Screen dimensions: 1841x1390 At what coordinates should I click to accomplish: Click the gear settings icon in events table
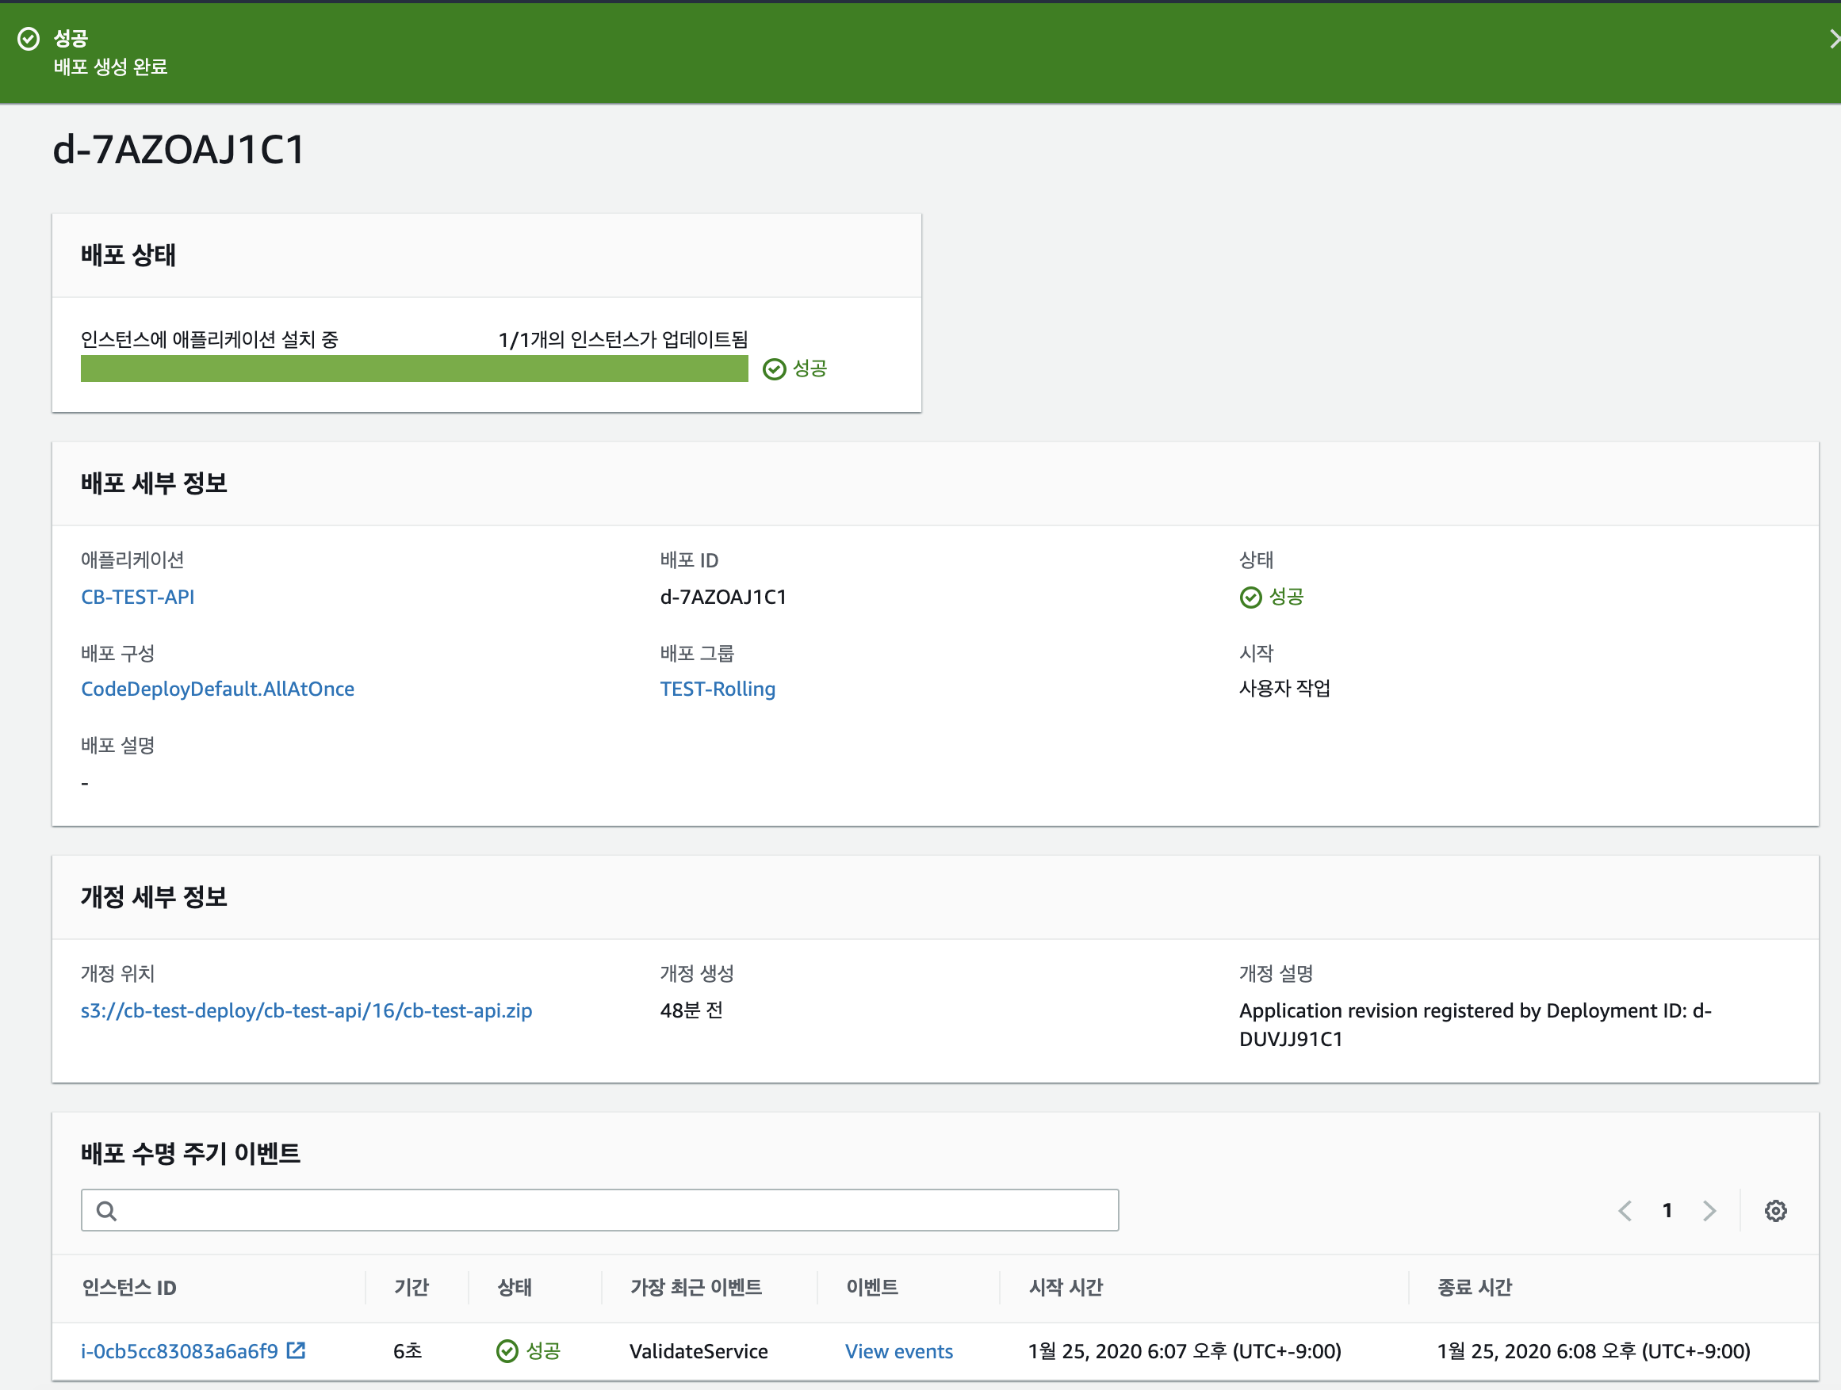pyautogui.click(x=1775, y=1210)
